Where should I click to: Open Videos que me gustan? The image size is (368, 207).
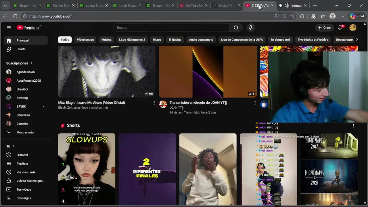click(x=26, y=181)
